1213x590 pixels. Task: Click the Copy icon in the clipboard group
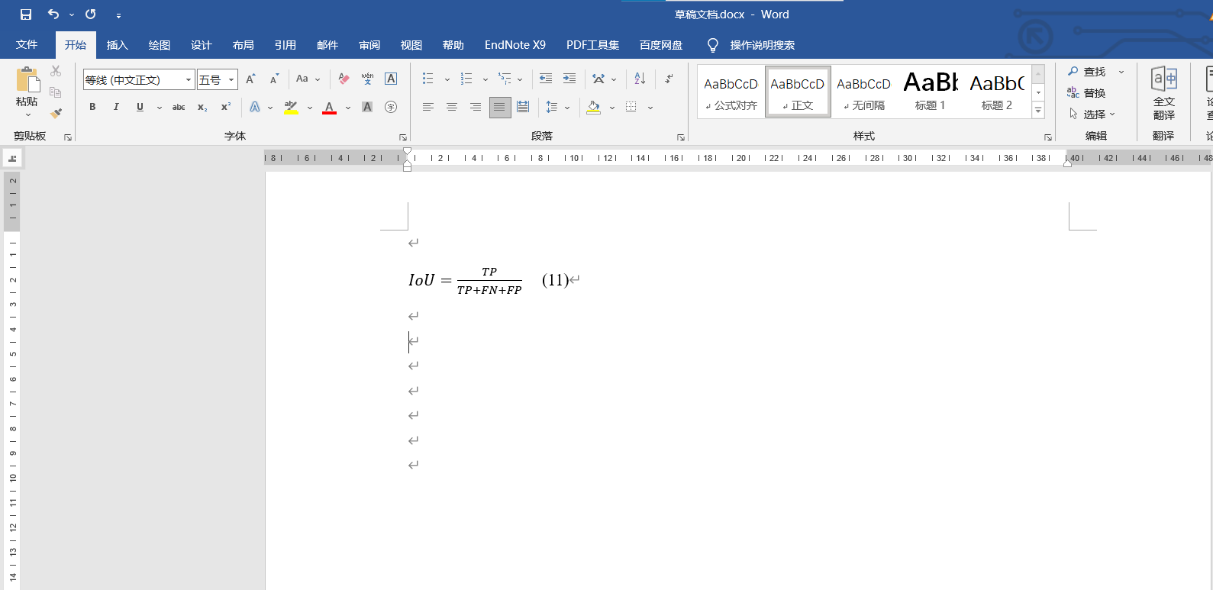tap(56, 92)
